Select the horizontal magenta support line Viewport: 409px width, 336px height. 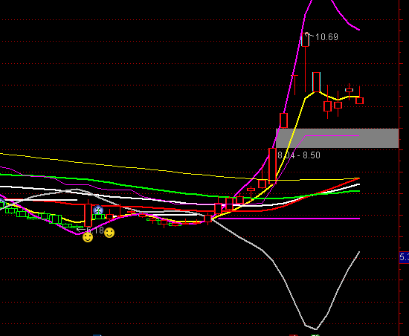pos(289,219)
